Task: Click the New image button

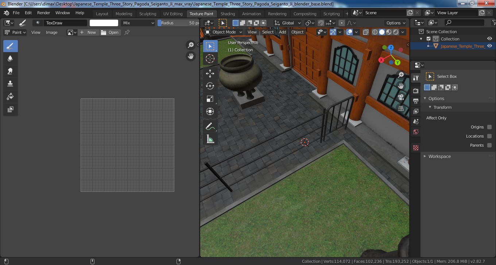Action: tap(88, 32)
